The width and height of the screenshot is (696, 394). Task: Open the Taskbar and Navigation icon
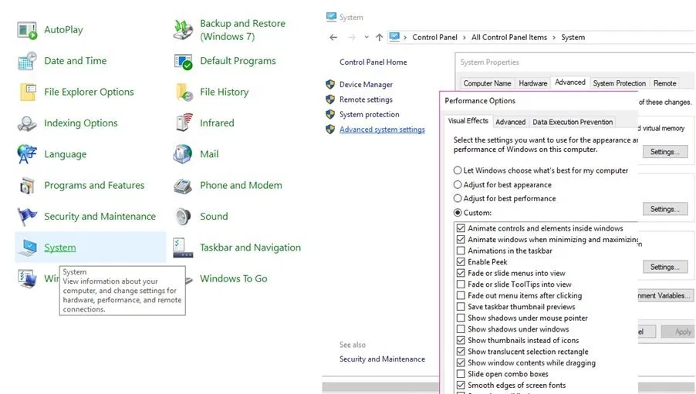pyautogui.click(x=183, y=248)
